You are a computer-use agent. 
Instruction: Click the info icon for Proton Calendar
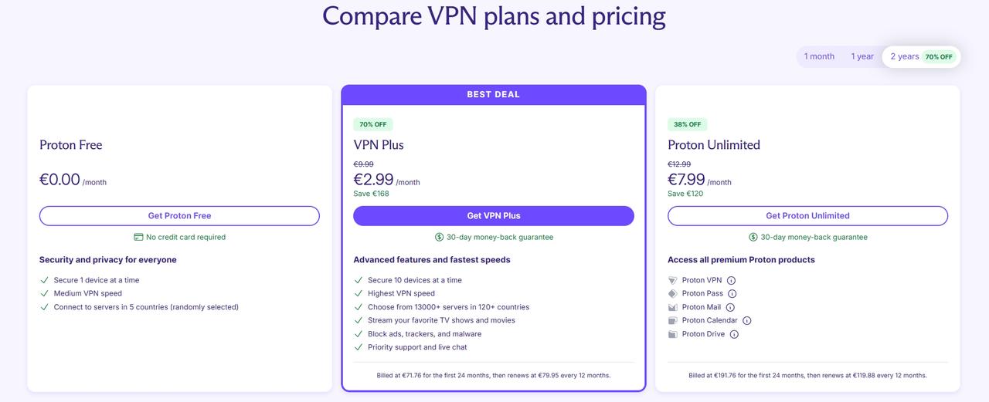click(x=747, y=321)
